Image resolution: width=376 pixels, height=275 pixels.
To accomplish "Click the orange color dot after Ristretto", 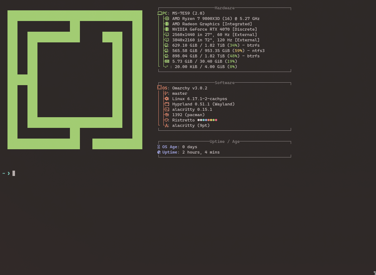I will pyautogui.click(x=209, y=120).
